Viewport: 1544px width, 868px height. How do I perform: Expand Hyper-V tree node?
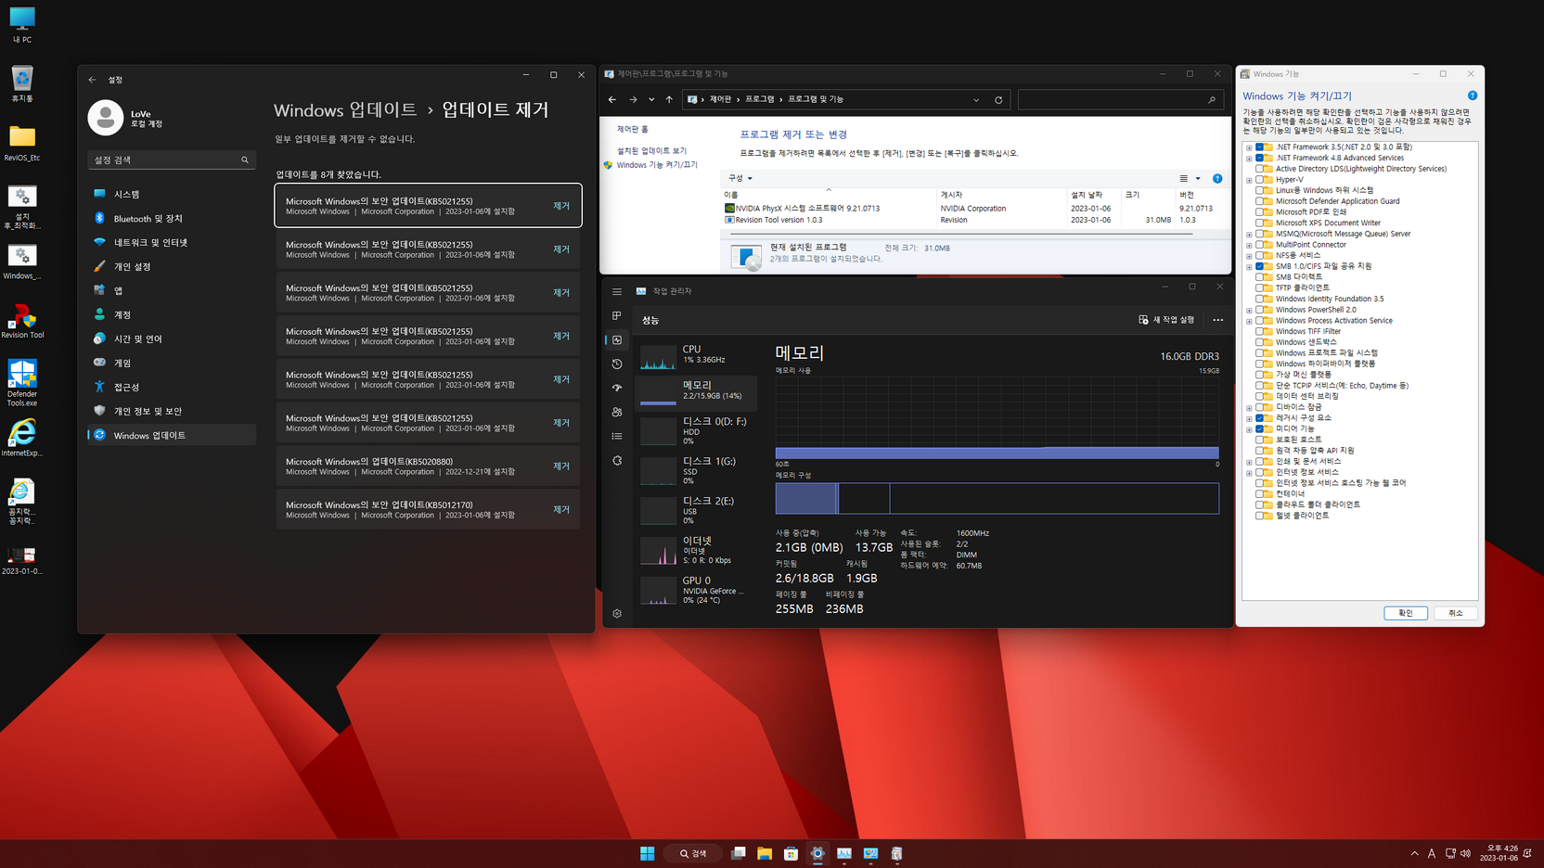(1249, 180)
